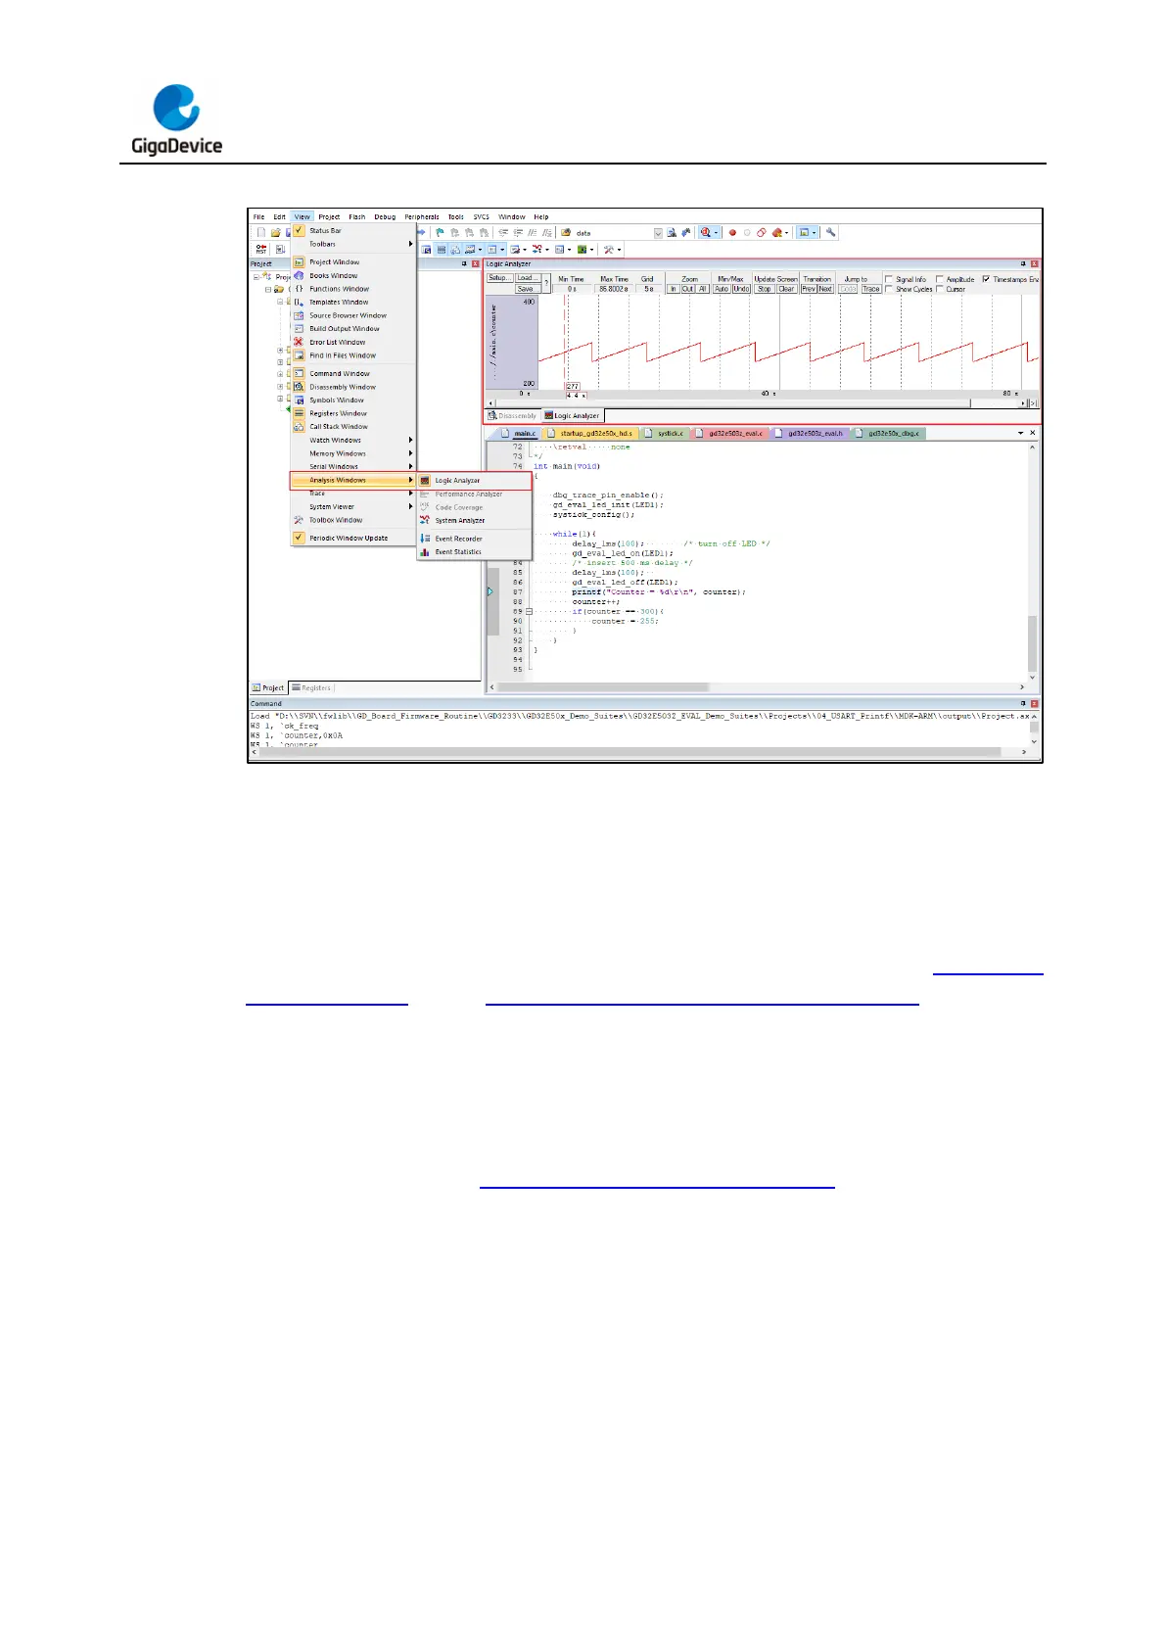This screenshot has height=1649, width=1166.
Task: Click the Event Statistics bar chart icon
Action: [x=425, y=552]
